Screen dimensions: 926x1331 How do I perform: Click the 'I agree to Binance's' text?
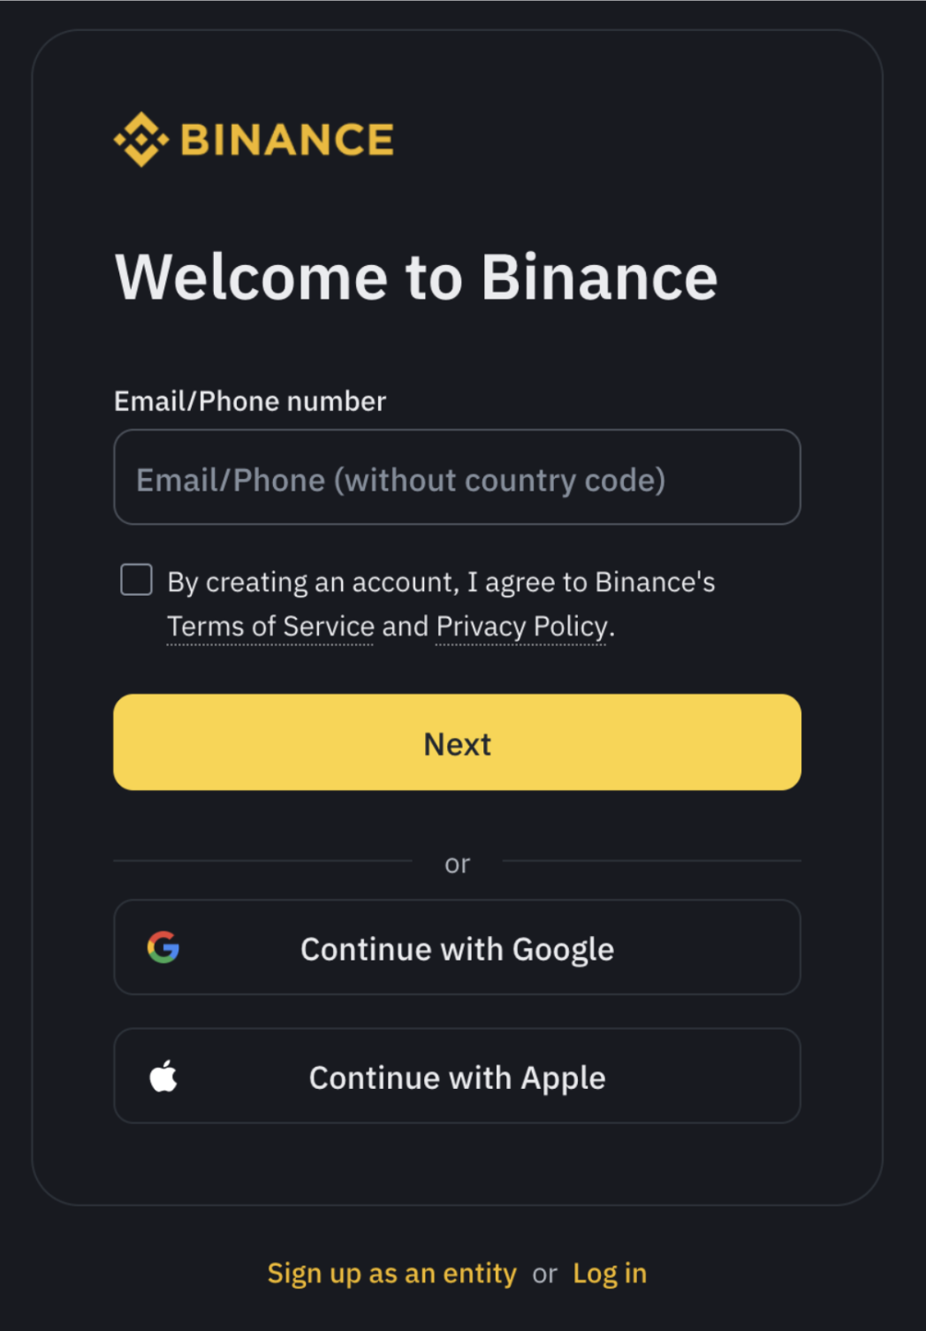(590, 582)
